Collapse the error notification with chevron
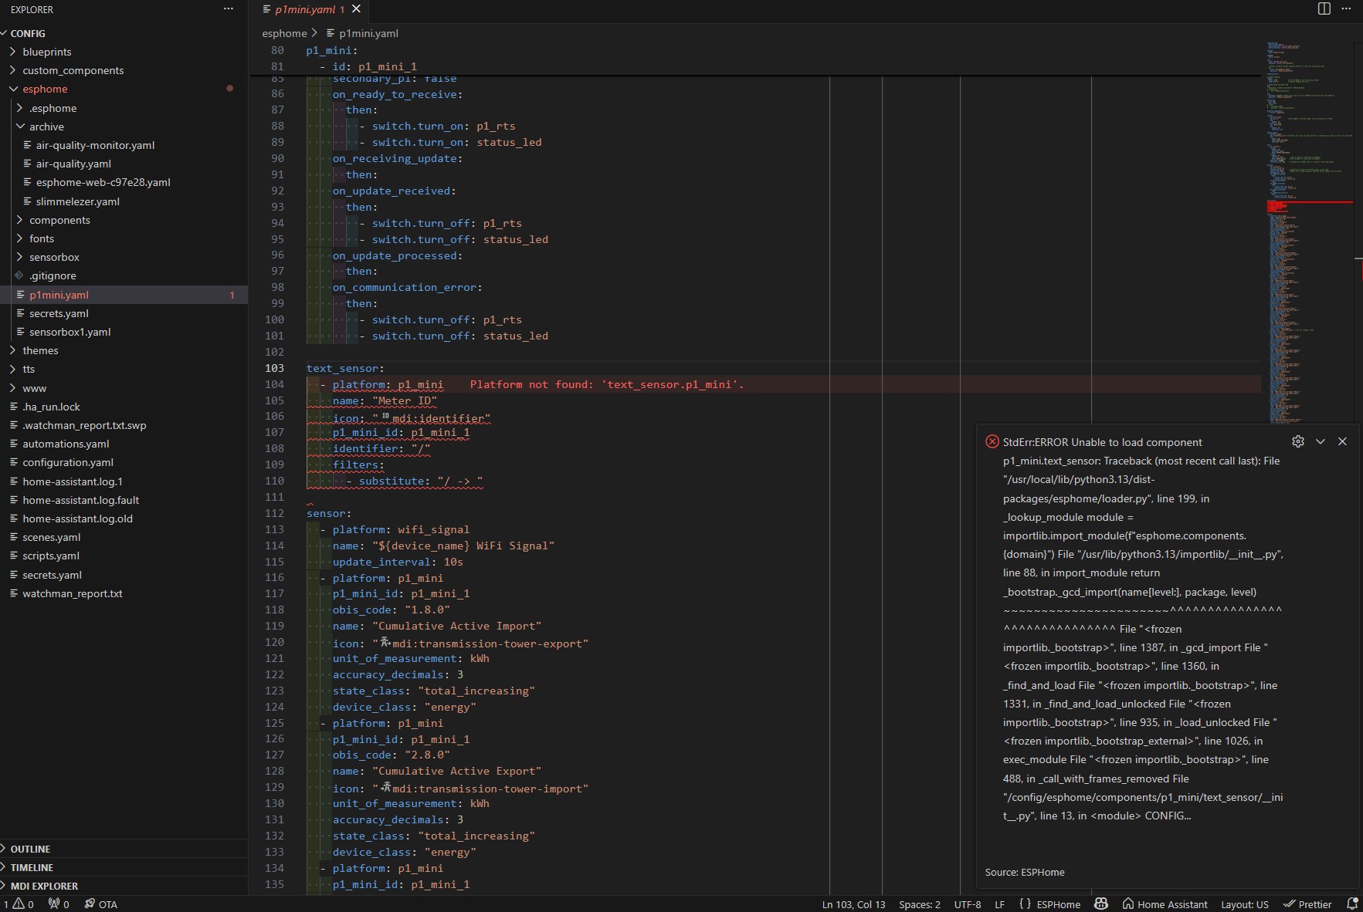The image size is (1363, 912). [x=1320, y=441]
